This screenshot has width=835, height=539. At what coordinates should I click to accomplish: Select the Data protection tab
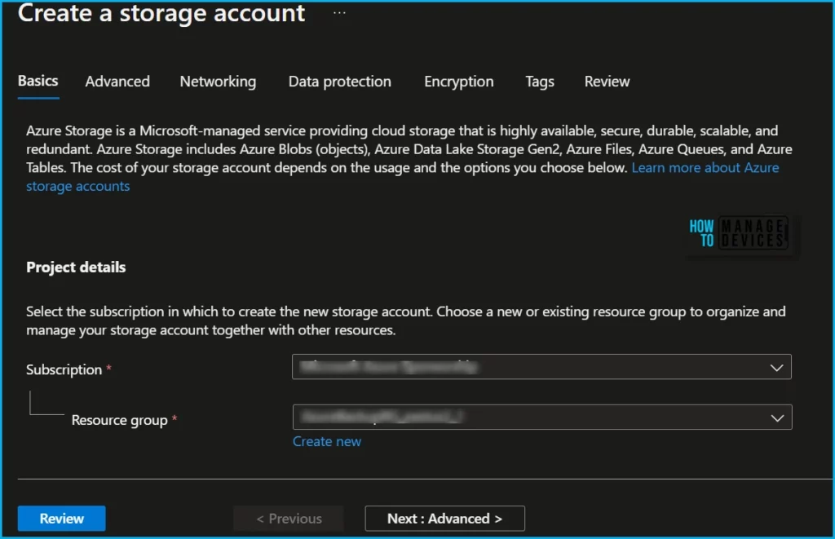(x=340, y=82)
